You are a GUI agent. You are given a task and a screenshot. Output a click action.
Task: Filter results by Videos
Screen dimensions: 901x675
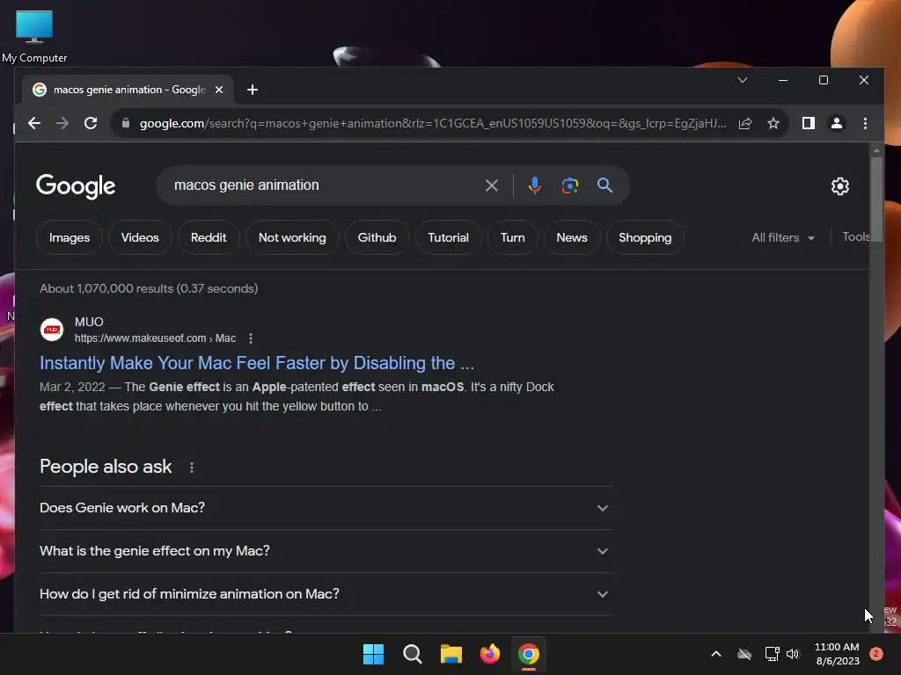pos(140,237)
